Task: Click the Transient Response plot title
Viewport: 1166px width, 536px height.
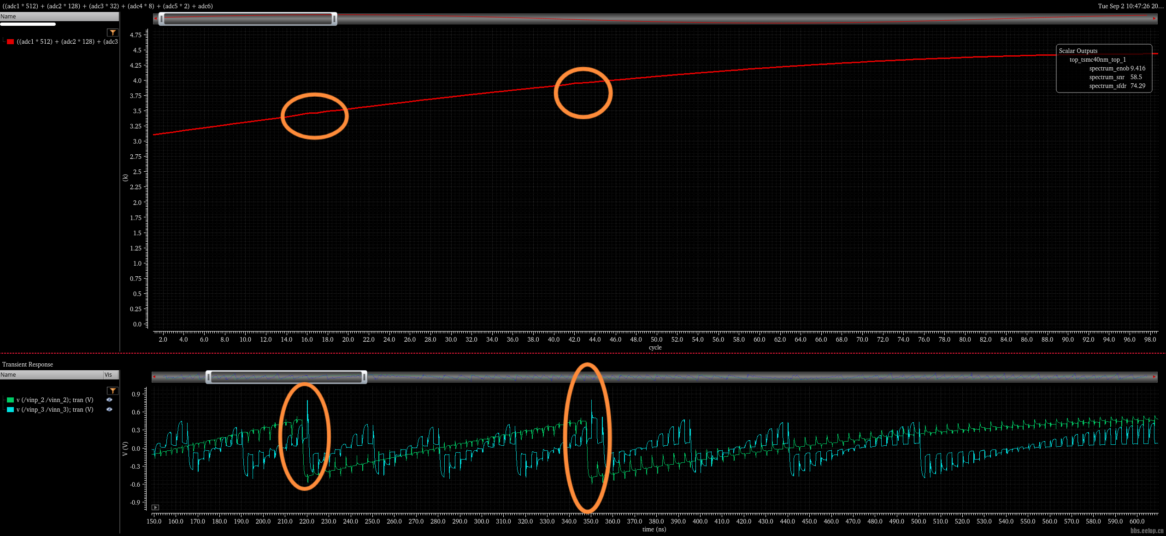Action: pos(28,364)
